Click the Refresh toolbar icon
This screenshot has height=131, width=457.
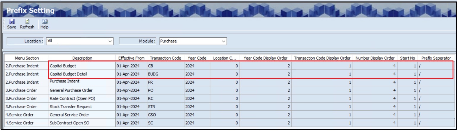[27, 22]
